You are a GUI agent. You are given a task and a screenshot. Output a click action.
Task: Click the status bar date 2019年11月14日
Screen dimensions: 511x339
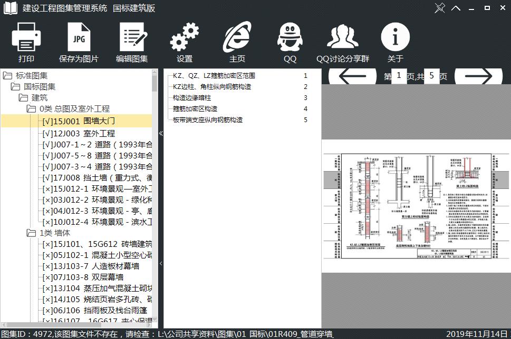point(477,334)
